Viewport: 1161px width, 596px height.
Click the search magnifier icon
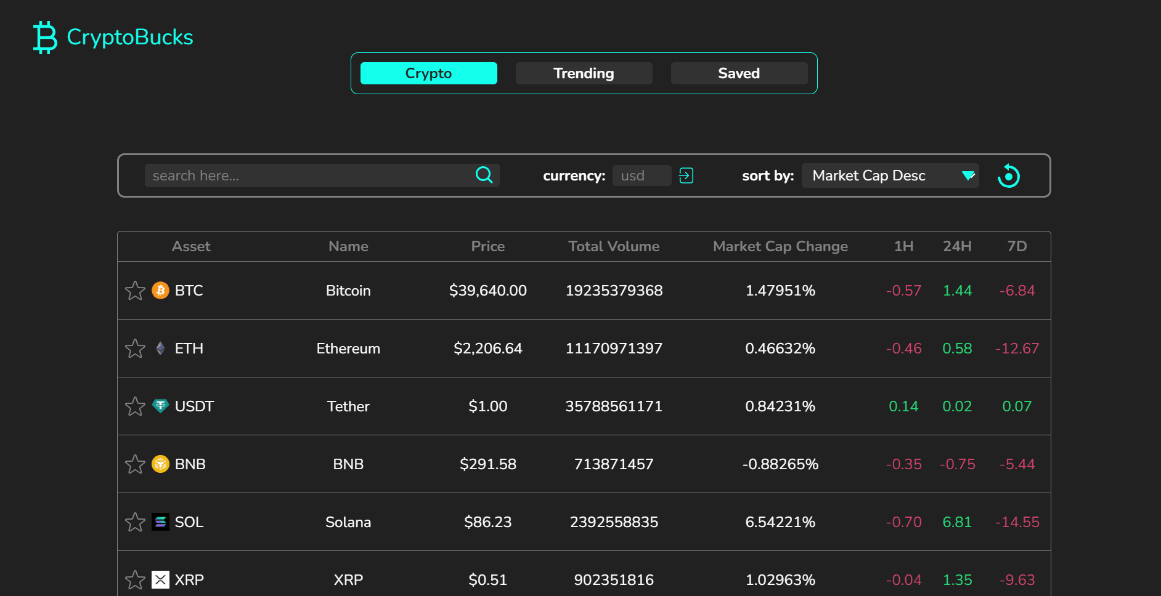484,175
